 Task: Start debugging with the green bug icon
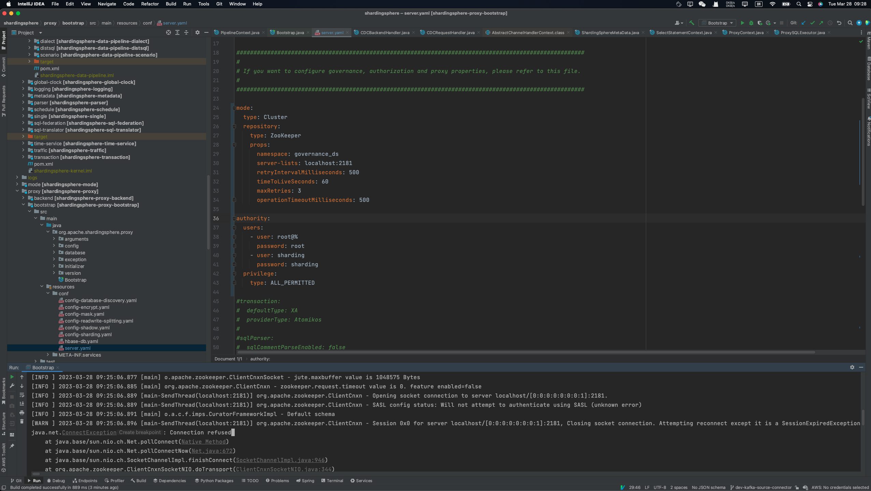click(x=751, y=23)
